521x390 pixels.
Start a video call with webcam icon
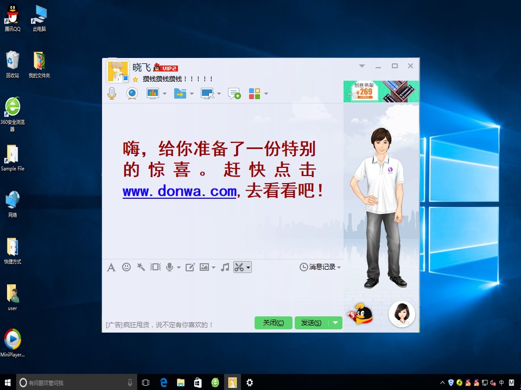click(x=132, y=94)
